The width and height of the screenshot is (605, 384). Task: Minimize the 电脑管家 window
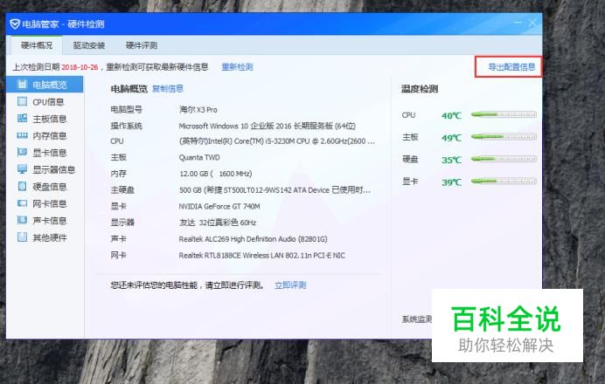pyautogui.click(x=518, y=23)
